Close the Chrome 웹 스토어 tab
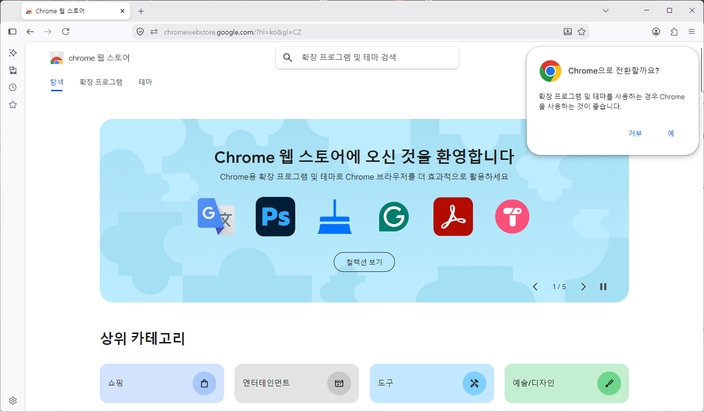Screen dimensions: 704x412 (x=122, y=11)
